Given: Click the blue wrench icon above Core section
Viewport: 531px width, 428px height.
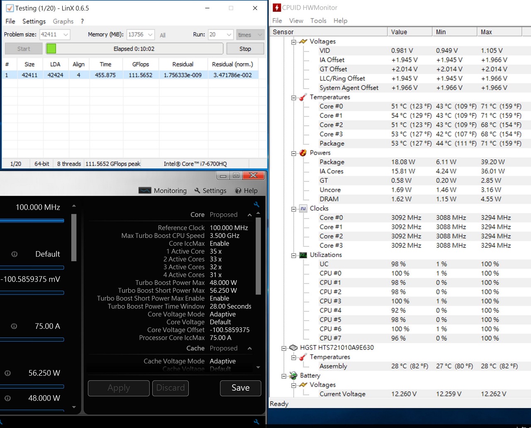Looking at the screenshot, I should [x=256, y=204].
